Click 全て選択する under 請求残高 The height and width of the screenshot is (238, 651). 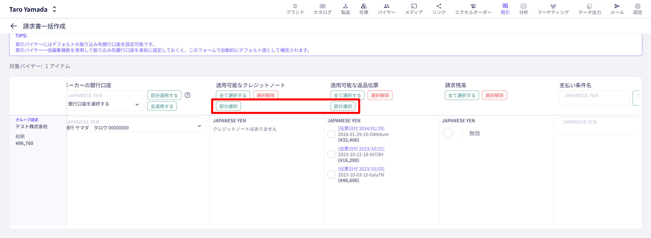[462, 95]
